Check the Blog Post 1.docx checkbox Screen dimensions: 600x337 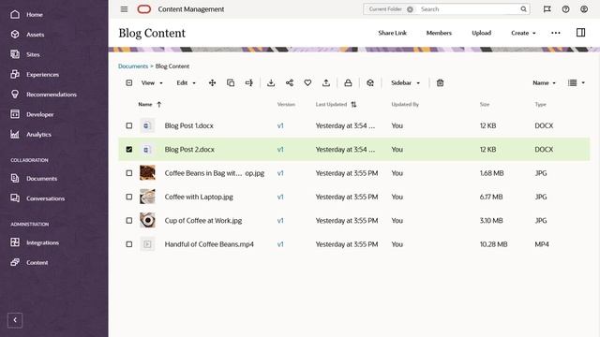point(129,125)
